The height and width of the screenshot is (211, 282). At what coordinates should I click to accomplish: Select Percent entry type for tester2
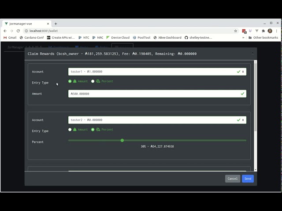93,130
